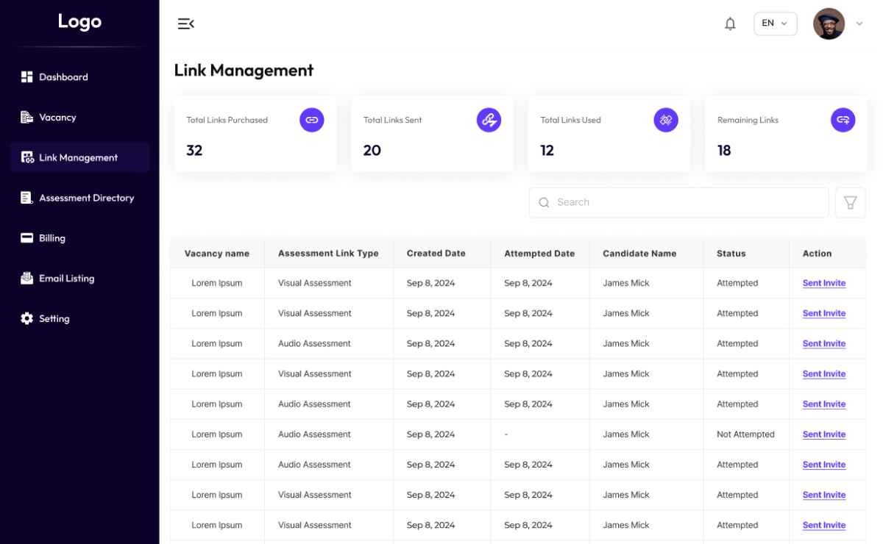Click the filter funnel icon

tap(850, 202)
